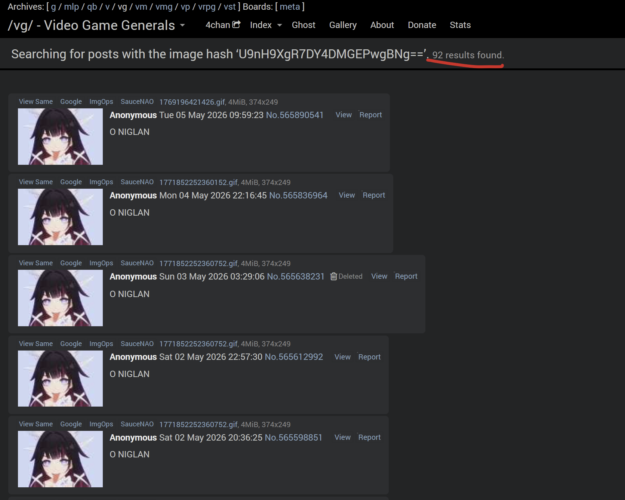Open the first post's GIF thumbnail
This screenshot has width=625, height=500.
[x=60, y=136]
